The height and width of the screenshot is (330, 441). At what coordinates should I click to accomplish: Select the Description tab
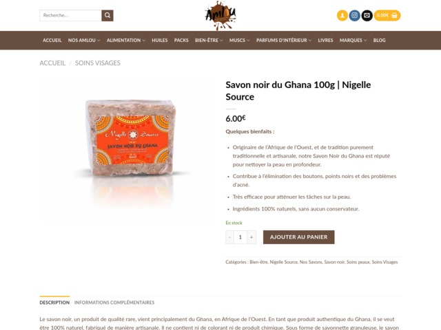coord(54,302)
